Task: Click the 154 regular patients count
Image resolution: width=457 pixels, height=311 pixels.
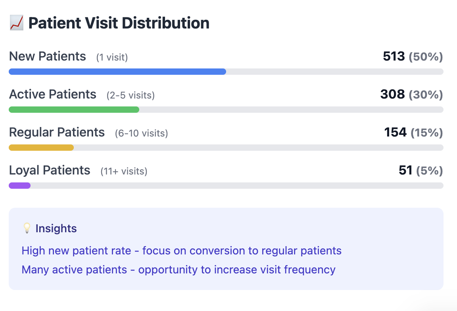Action: [395, 133]
